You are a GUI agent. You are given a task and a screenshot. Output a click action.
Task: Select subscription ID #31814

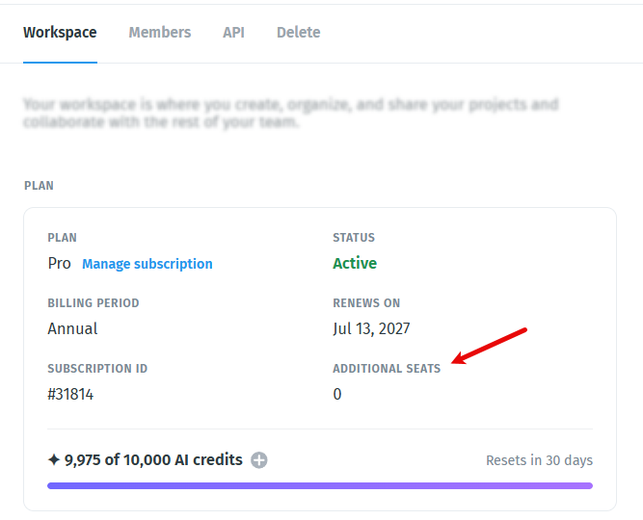[70, 394]
